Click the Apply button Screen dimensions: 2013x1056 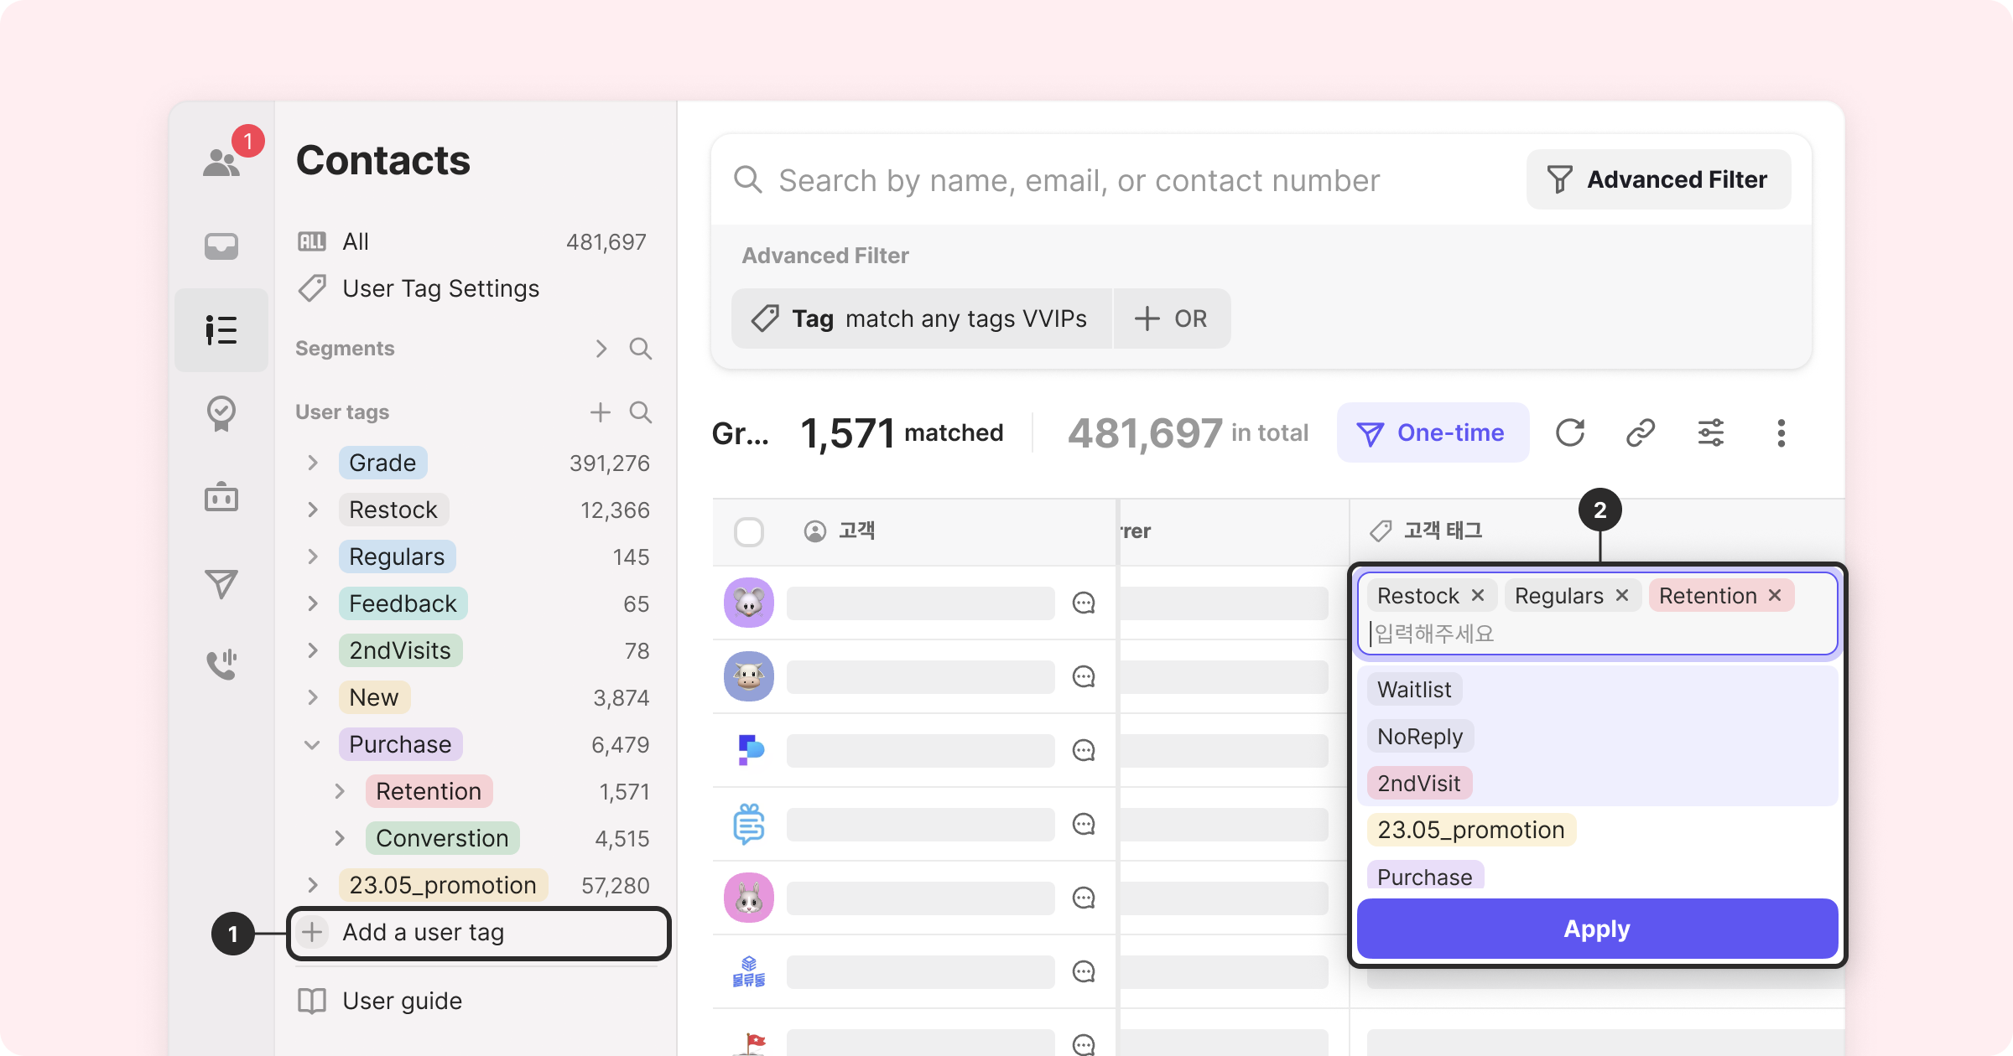point(1597,929)
